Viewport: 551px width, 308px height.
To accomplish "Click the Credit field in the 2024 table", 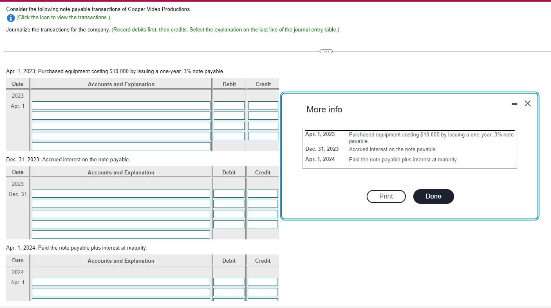I will tap(262, 281).
